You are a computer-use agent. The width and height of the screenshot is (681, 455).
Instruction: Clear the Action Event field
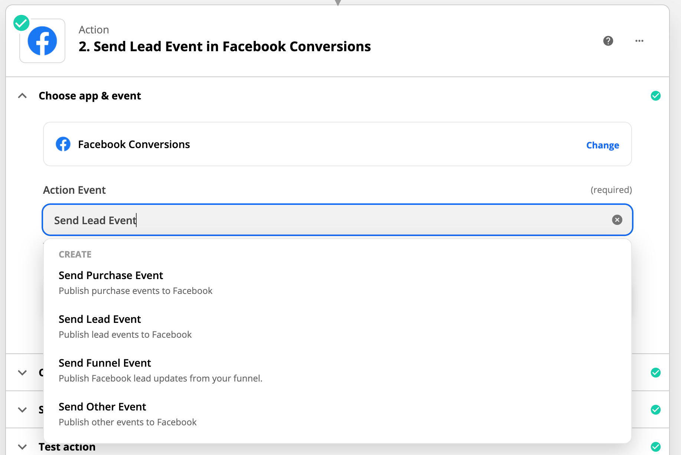[617, 220]
